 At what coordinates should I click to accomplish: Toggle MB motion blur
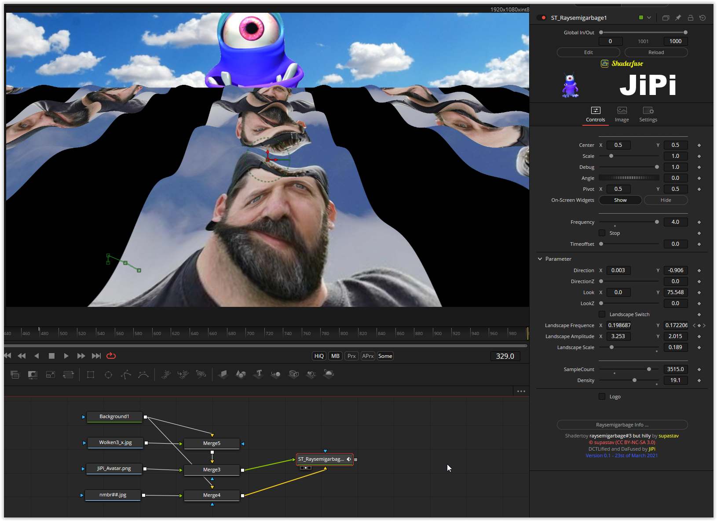(x=335, y=356)
